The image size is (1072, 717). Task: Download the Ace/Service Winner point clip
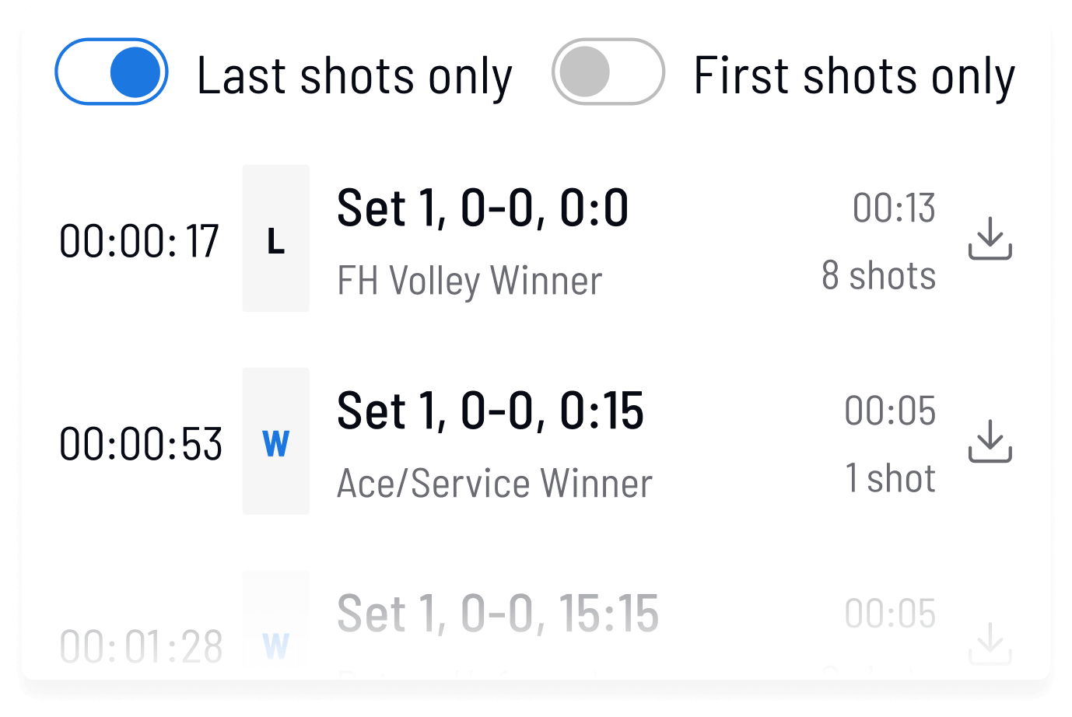pyautogui.click(x=990, y=441)
